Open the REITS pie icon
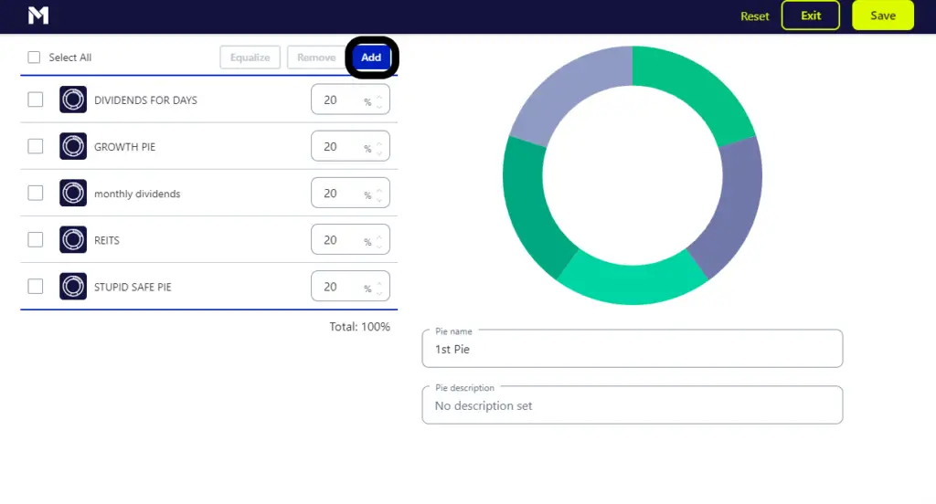This screenshot has height=504, width=936. point(73,240)
